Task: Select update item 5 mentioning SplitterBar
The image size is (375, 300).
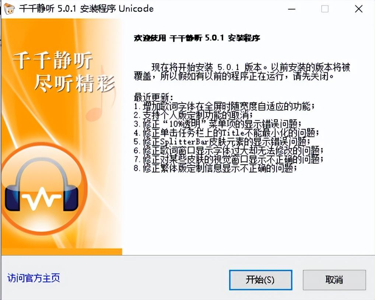Action: (x=222, y=142)
